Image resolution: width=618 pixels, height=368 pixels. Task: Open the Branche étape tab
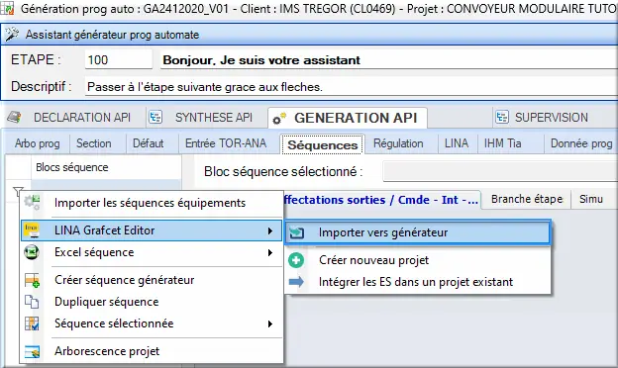tap(527, 200)
